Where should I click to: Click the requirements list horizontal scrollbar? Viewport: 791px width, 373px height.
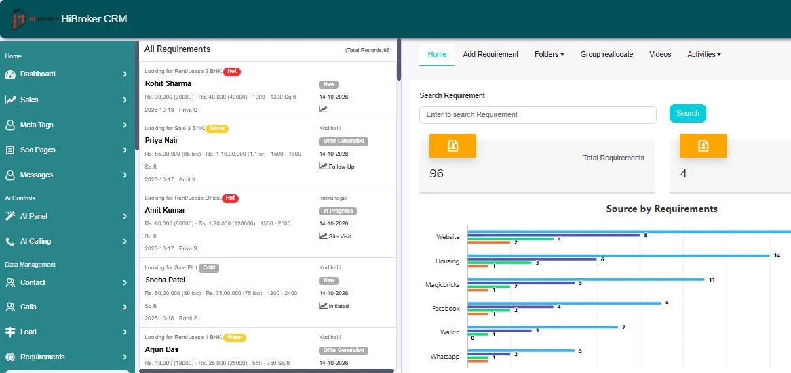[267, 371]
